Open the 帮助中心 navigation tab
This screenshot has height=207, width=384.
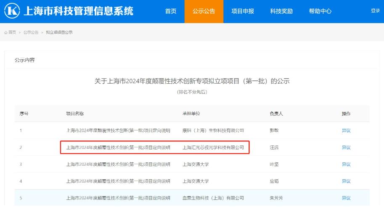[320, 11]
